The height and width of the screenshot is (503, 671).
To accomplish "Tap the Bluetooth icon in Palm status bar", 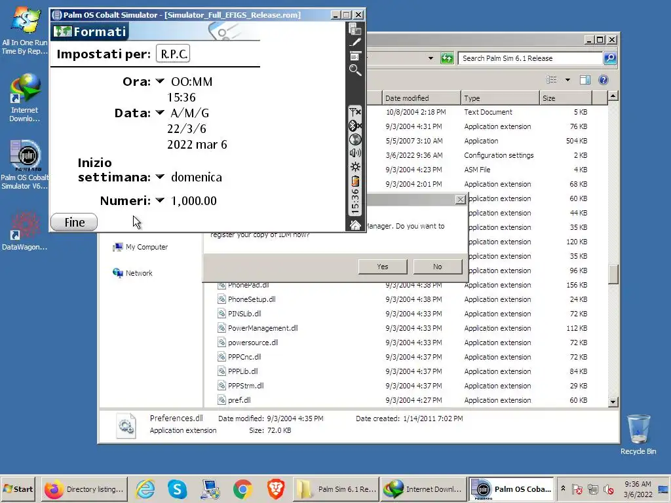I will tap(355, 126).
